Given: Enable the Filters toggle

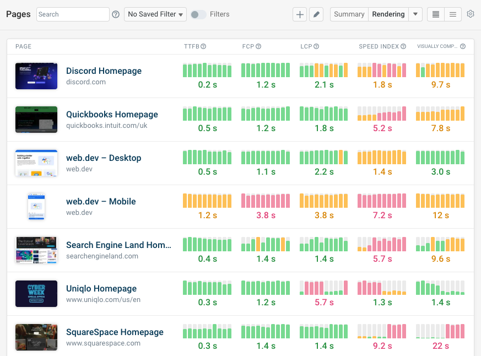Looking at the screenshot, I should [198, 14].
